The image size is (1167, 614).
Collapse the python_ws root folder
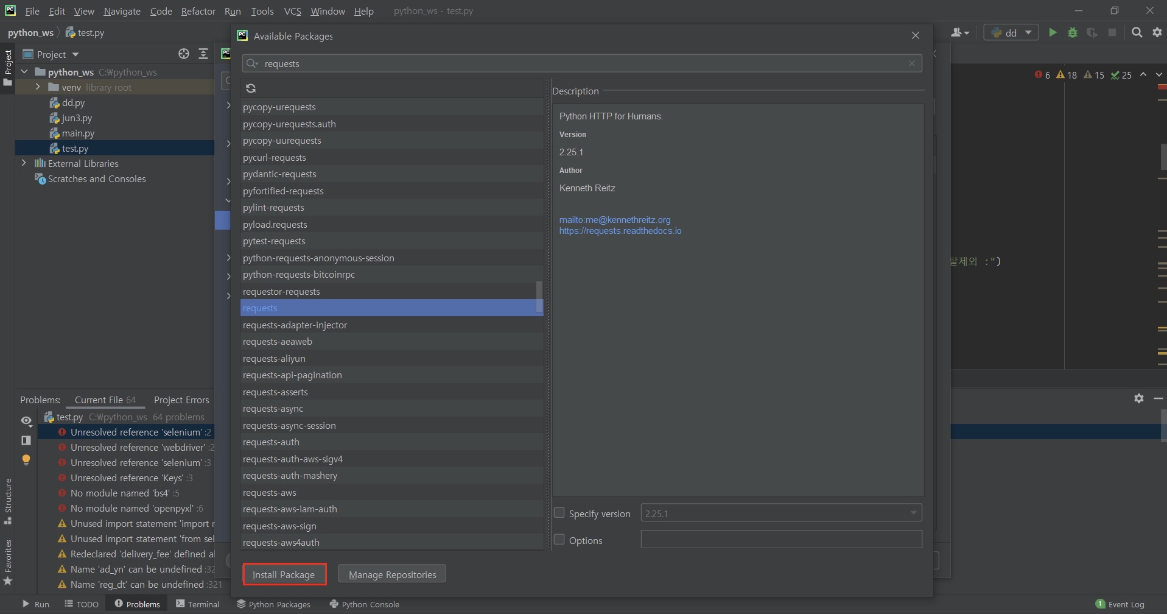point(24,72)
